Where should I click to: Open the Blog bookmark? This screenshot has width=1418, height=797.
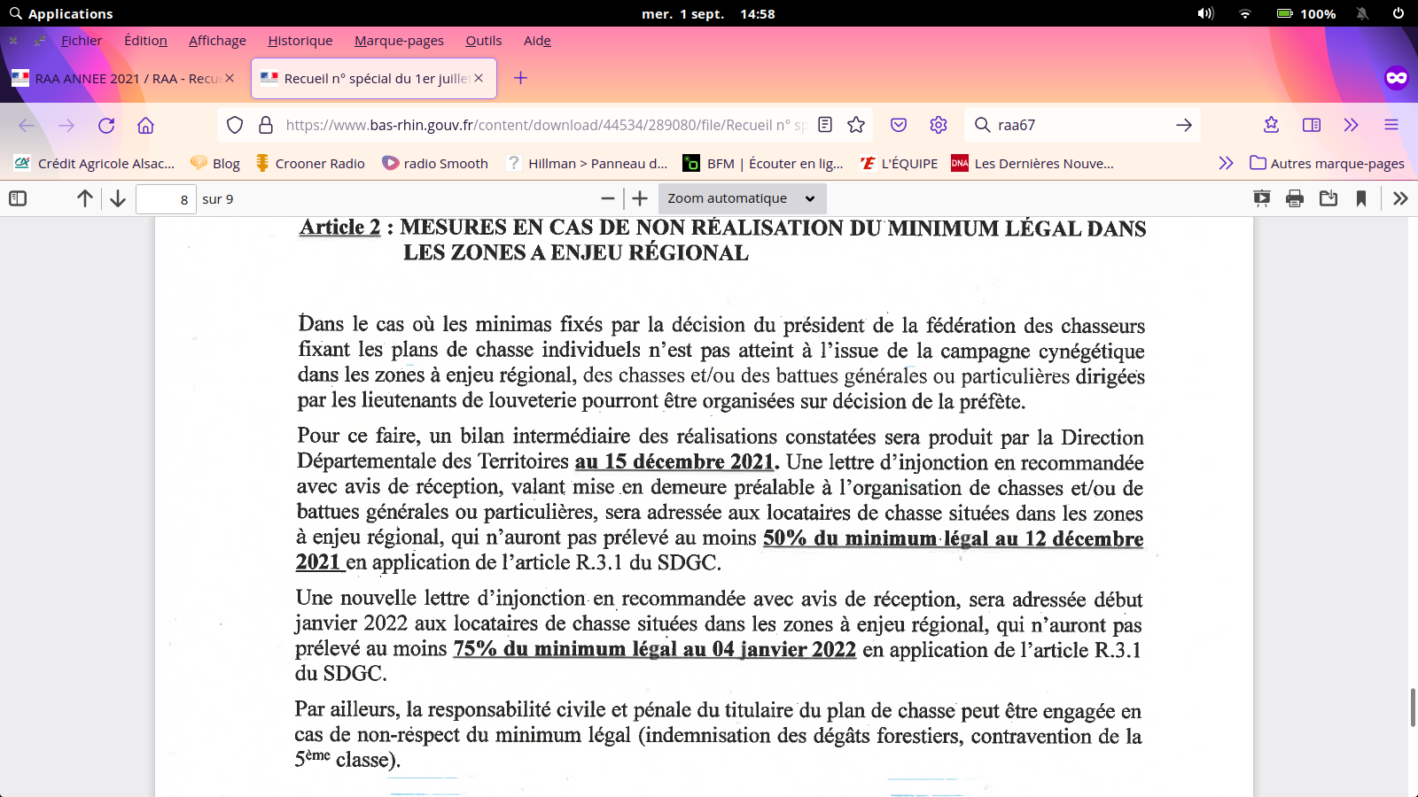coord(215,163)
